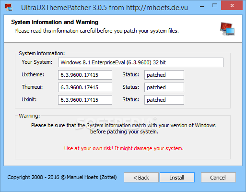Click the header monitors logo icon

pos(227,29)
